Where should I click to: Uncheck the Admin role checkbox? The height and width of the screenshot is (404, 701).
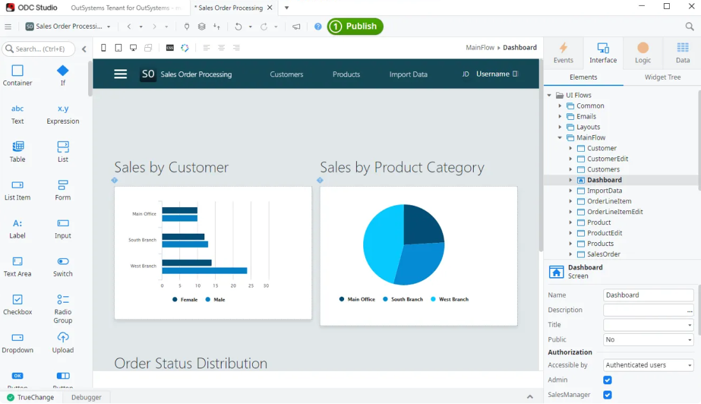click(607, 380)
